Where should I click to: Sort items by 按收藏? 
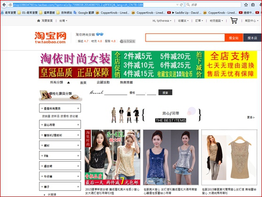pyautogui.click(x=74, y=116)
